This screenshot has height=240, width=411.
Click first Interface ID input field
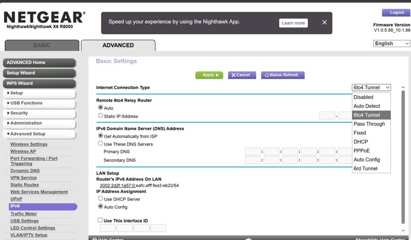click(108, 228)
